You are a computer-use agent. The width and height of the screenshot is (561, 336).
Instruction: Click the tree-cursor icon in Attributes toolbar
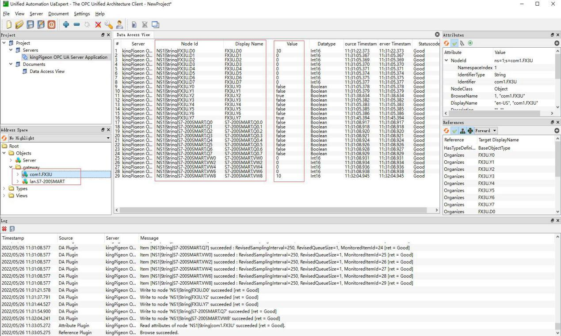click(462, 42)
